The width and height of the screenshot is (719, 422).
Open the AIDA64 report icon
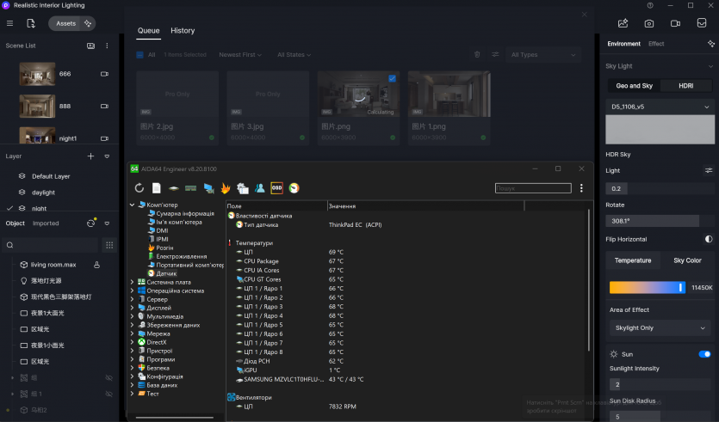pos(157,187)
